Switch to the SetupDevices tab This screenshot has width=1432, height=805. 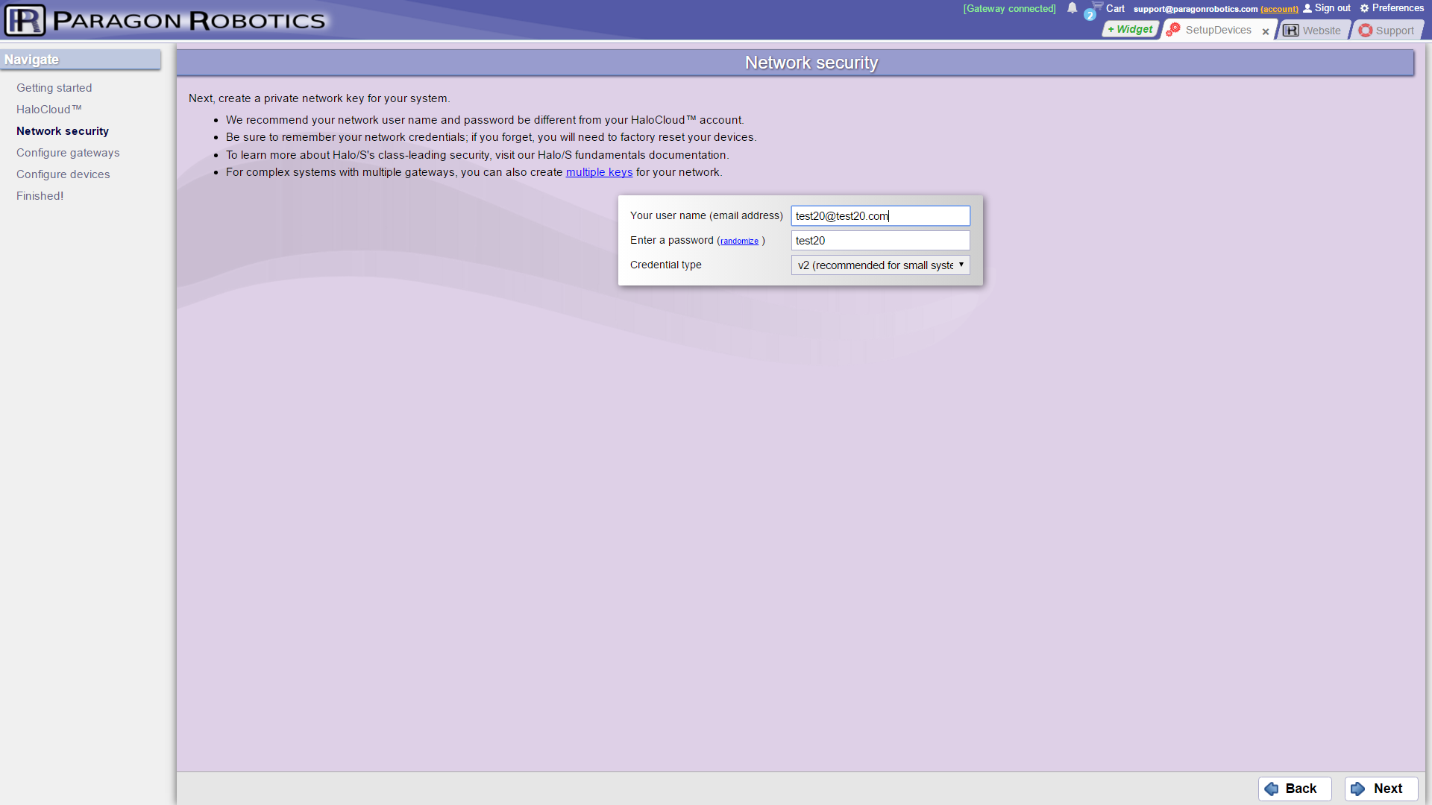pos(1218,30)
